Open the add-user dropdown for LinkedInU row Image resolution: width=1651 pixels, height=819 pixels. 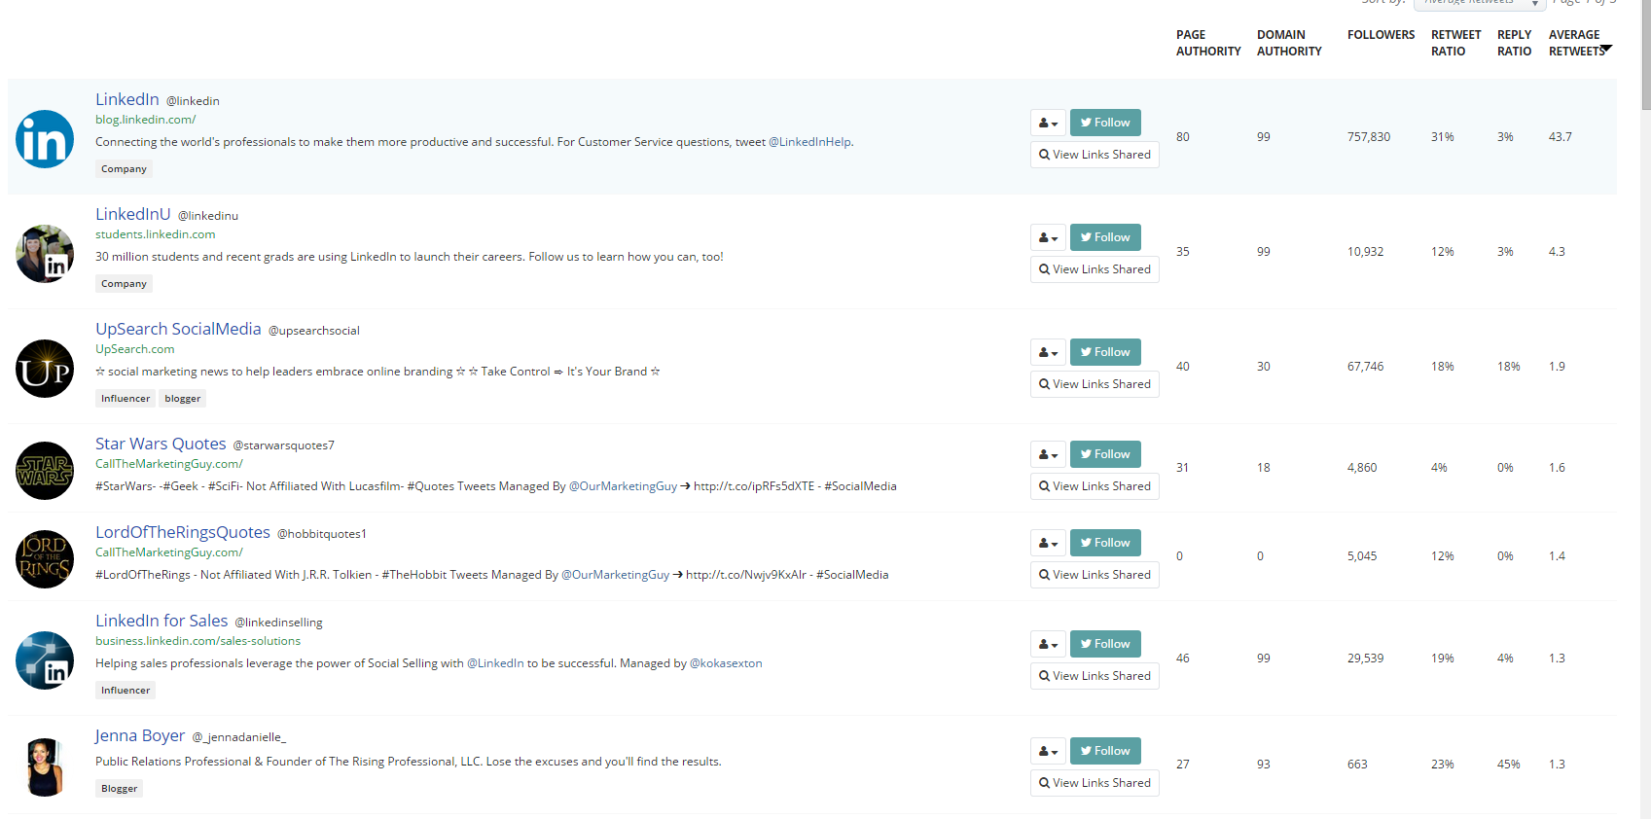(x=1048, y=237)
